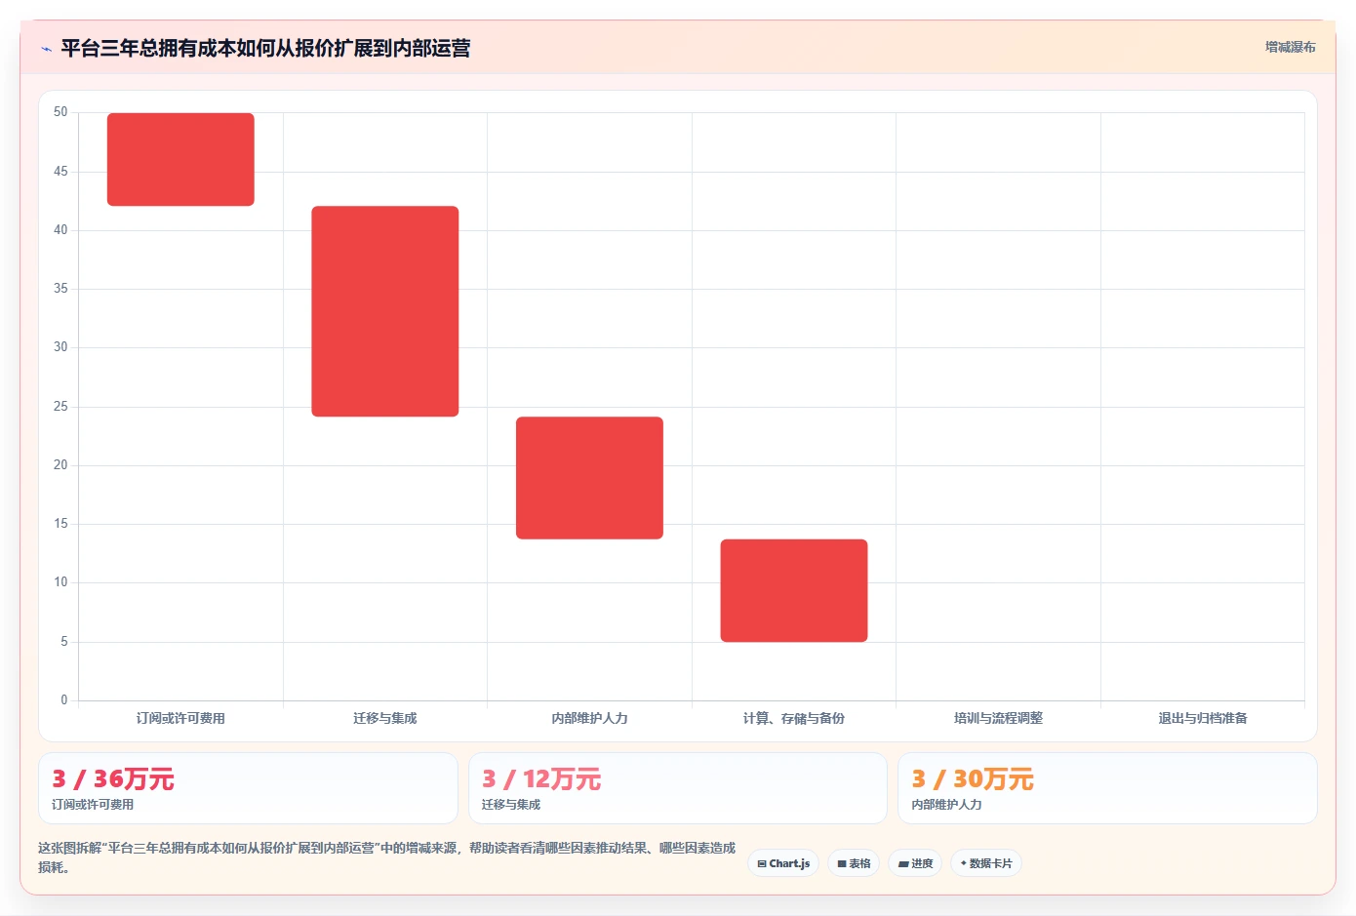Click the 迁移与集成 caption in the second card

(x=511, y=805)
